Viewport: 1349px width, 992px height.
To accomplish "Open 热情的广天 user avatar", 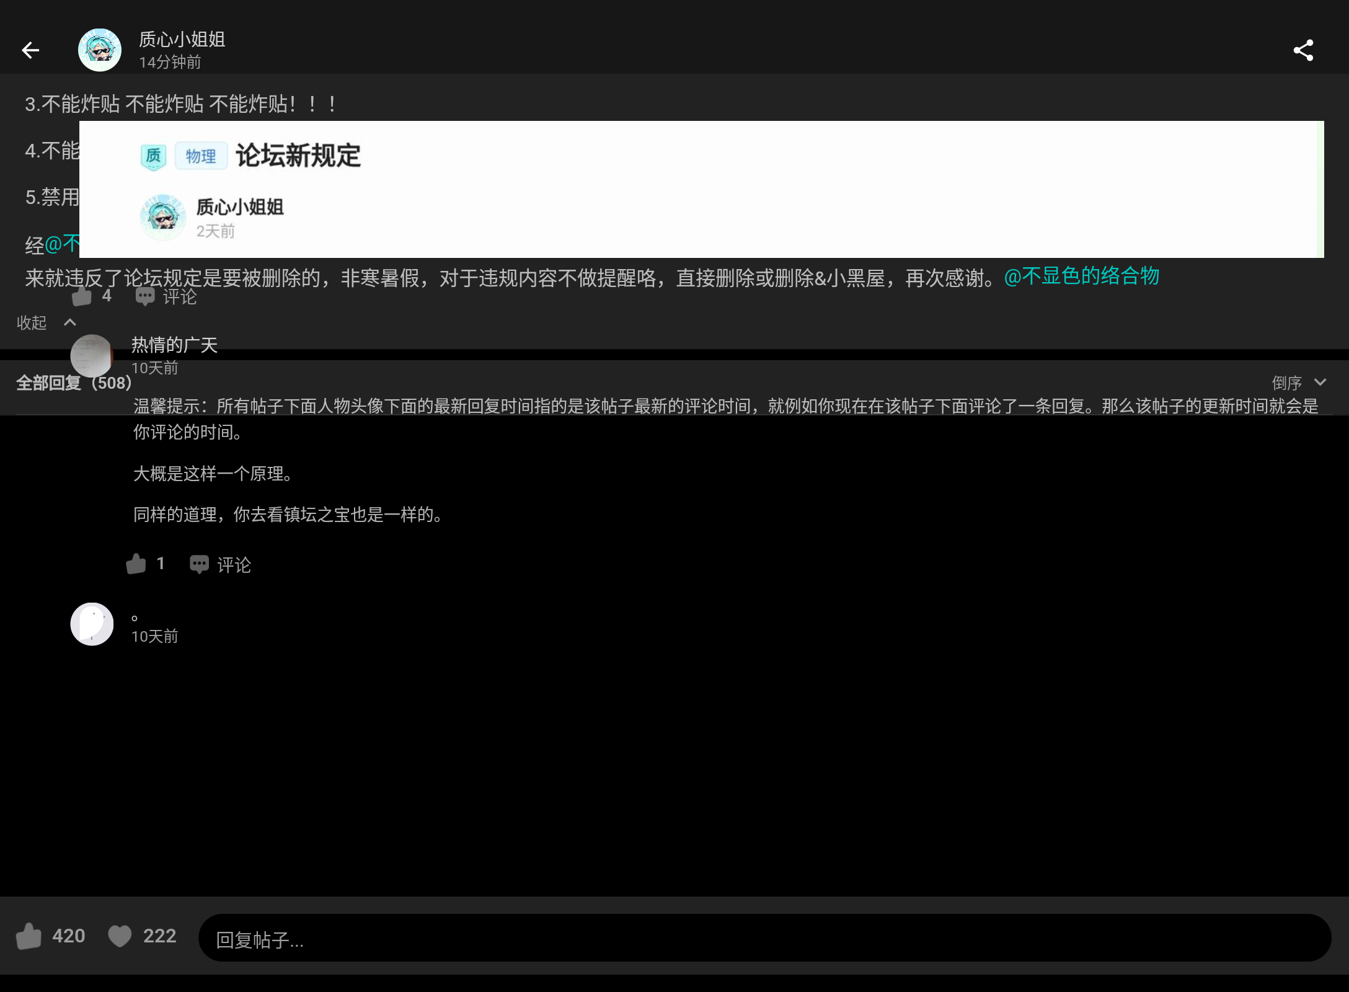I will pos(92,356).
